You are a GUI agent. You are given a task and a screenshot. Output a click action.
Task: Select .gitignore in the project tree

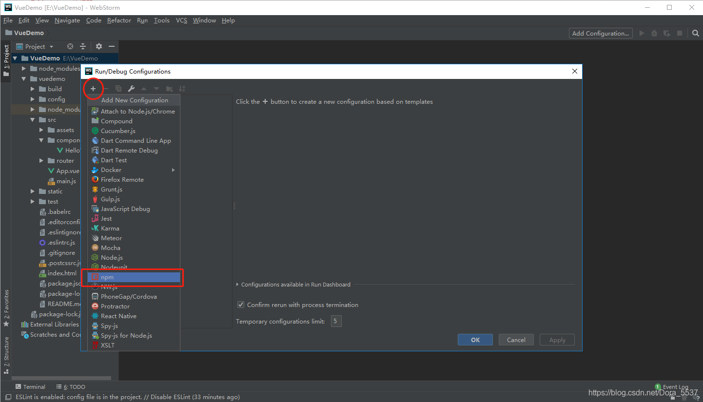(57, 253)
